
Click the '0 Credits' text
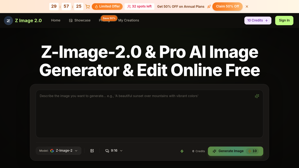198,151
